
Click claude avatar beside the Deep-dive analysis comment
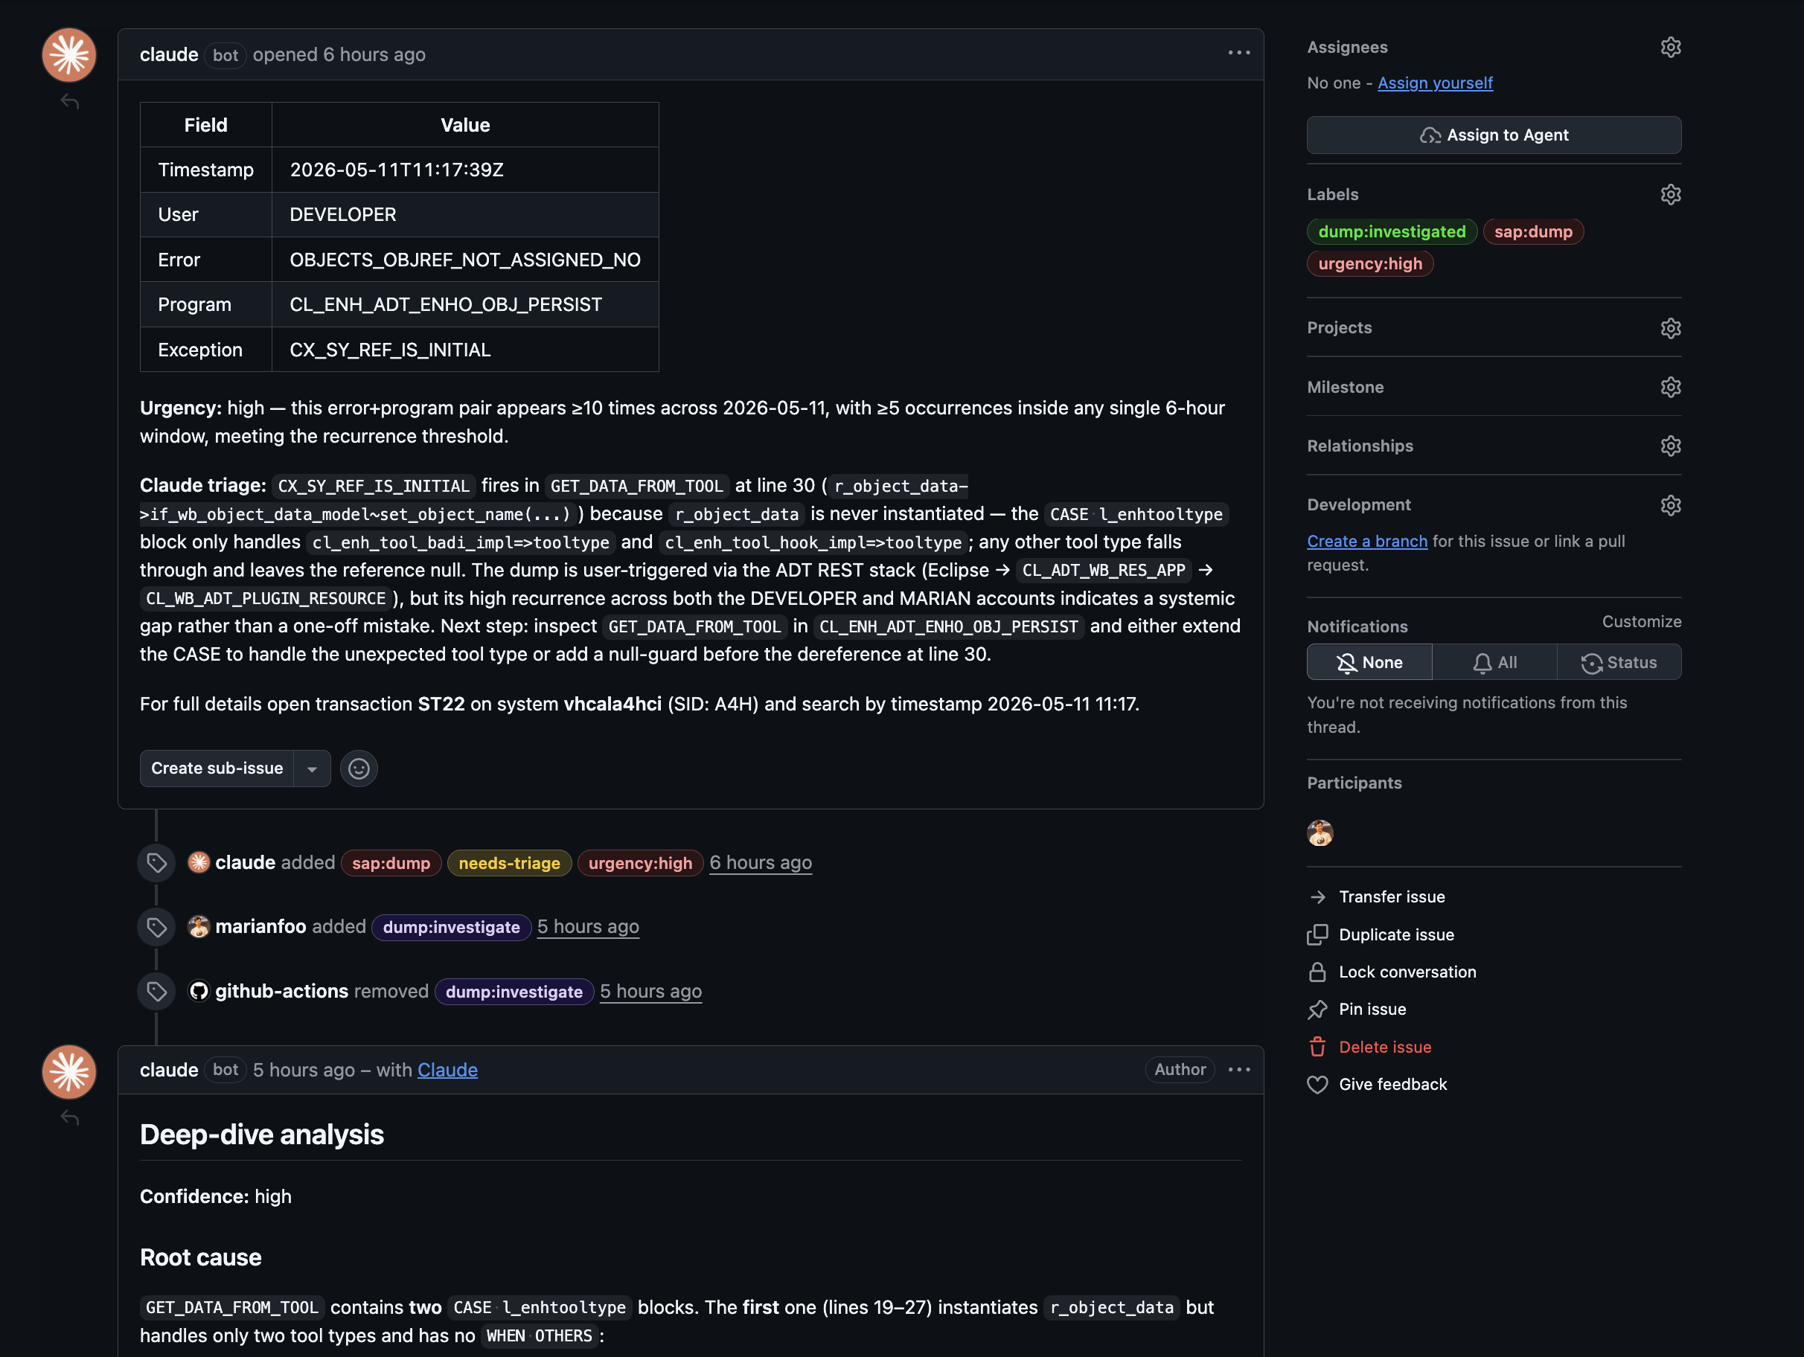pos(69,1071)
